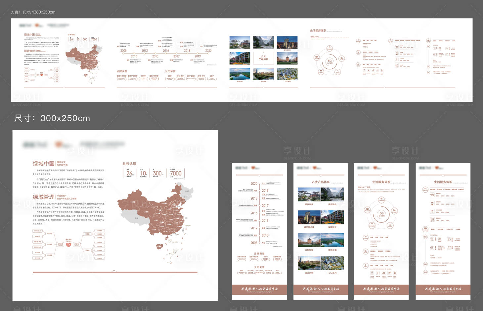The image size is (483, 311).
Task: Select 生活服务体系 title on the vertical 5G poster
Action: 381,182
